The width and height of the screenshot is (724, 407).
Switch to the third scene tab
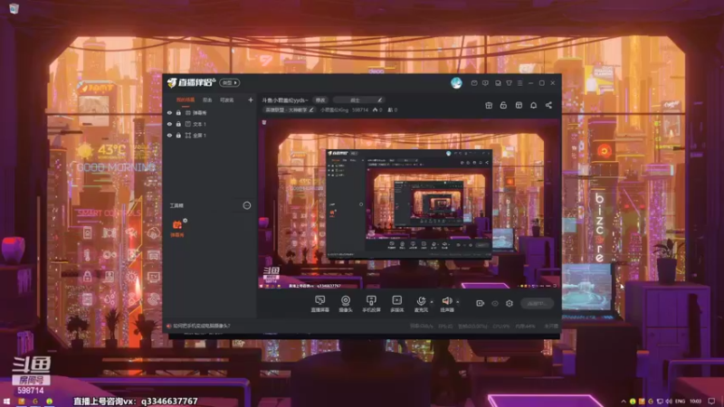click(x=227, y=100)
